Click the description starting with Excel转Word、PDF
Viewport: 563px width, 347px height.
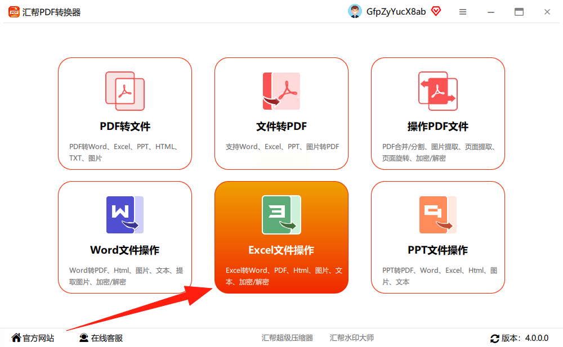coord(284,276)
